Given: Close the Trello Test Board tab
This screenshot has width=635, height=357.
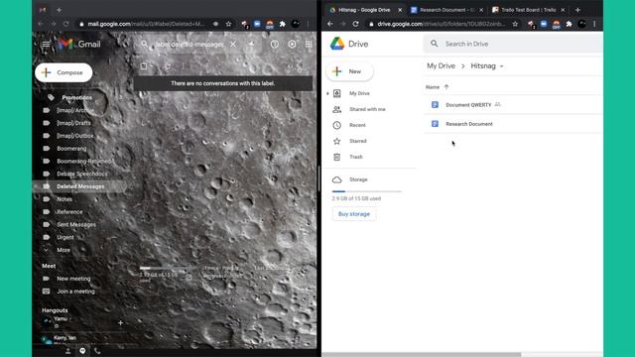Looking at the screenshot, I should click(563, 10).
